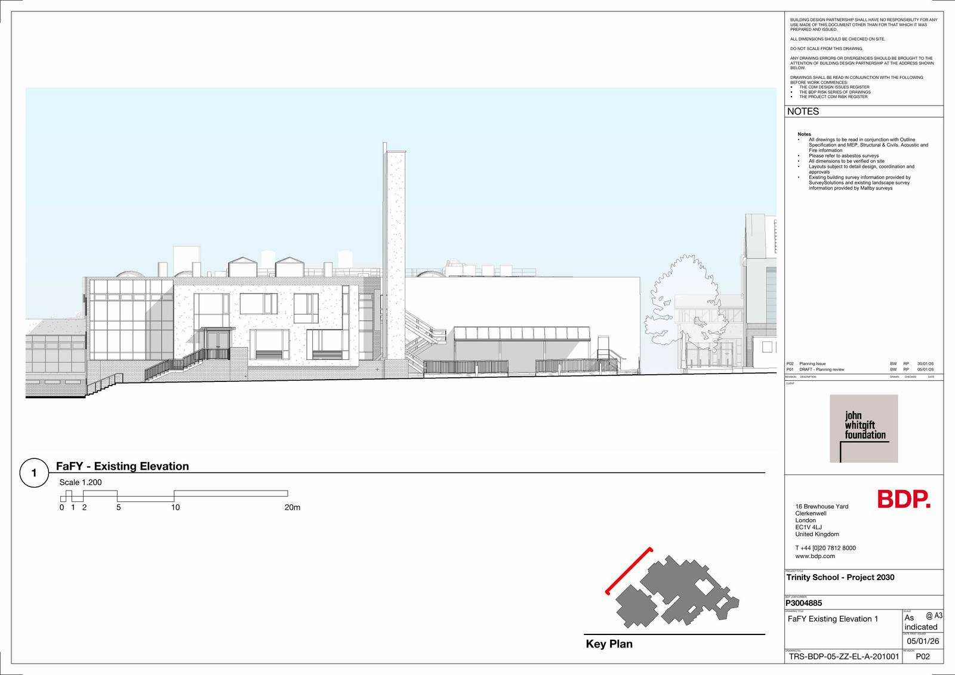Click the Trinity School - Project 2030 title
The image size is (955, 675).
pyautogui.click(x=840, y=577)
